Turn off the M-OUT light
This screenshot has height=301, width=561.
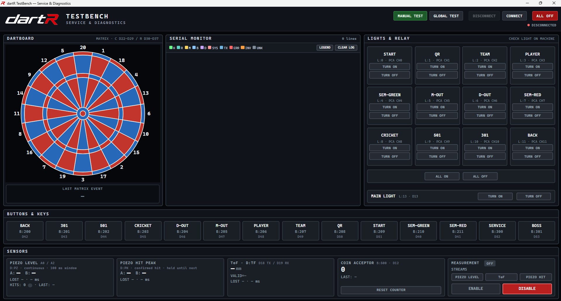point(437,116)
